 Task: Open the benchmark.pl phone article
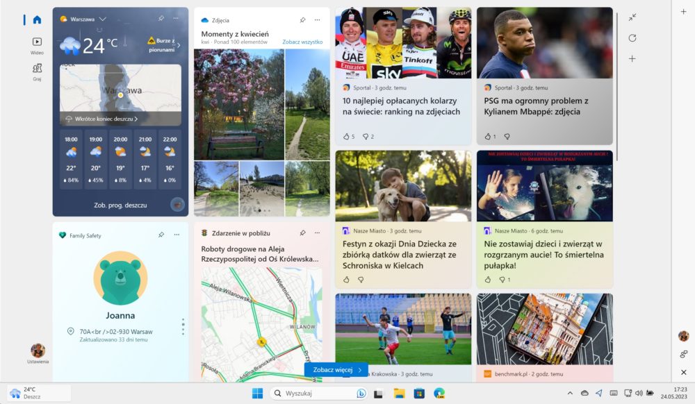[545, 329]
